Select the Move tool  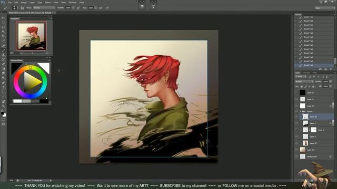3,18
